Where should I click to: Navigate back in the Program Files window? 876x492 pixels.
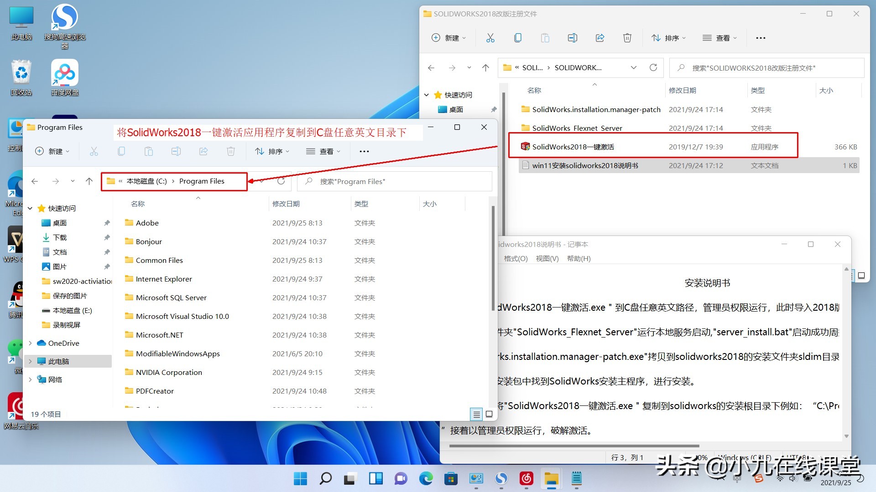35,181
